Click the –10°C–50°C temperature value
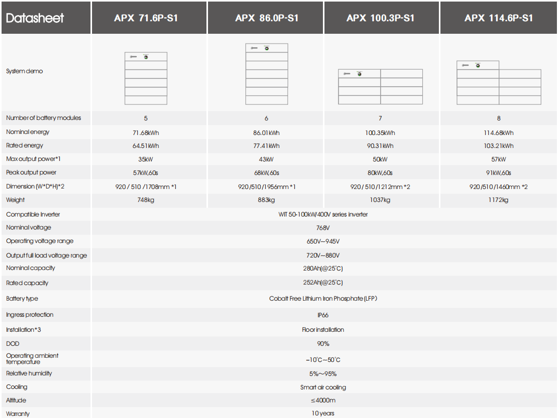This screenshot has width=559, height=418. tap(323, 360)
